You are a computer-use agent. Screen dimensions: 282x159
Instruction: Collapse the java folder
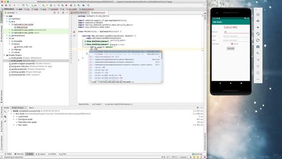click(7, 22)
